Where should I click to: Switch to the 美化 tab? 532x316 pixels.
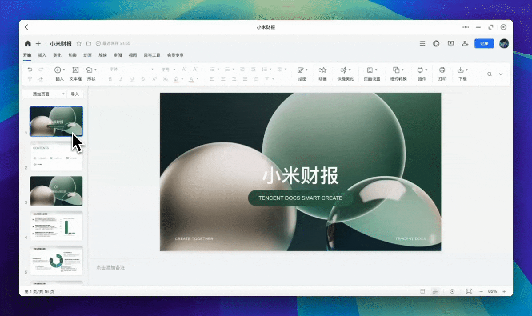point(57,55)
